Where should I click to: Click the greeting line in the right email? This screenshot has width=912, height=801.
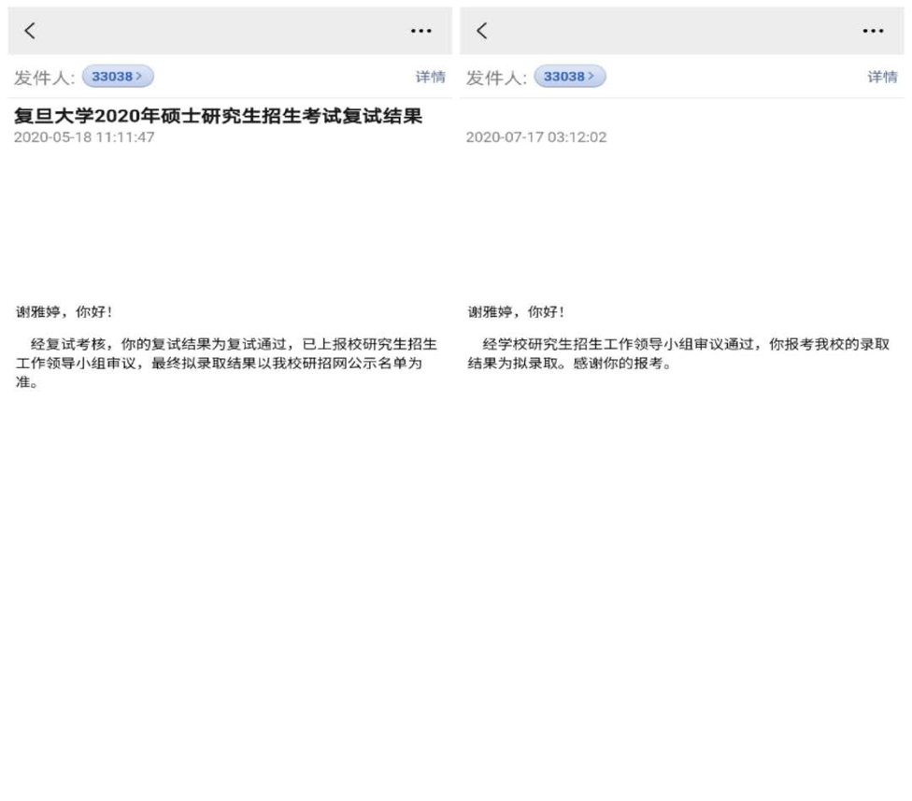517,312
